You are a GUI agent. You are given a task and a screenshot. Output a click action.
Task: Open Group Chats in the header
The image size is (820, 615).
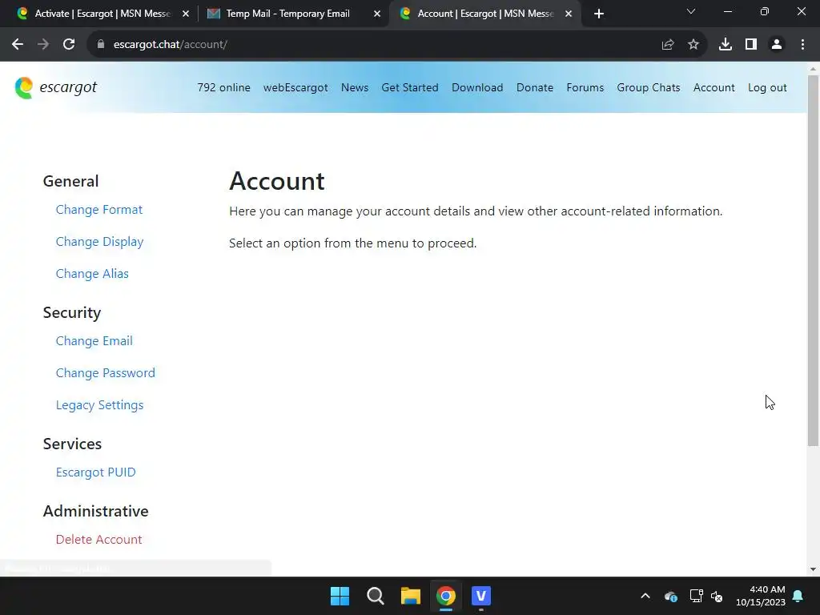[x=649, y=88]
